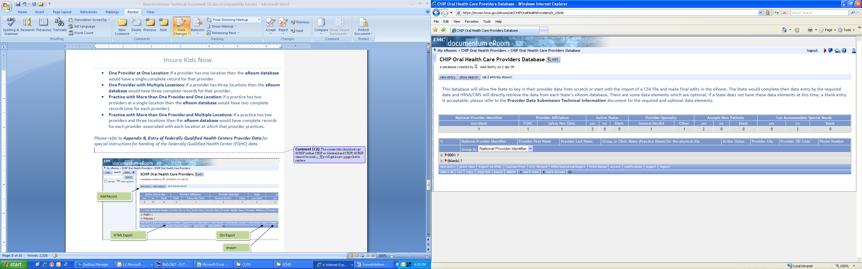Click show search in eRoom database
This screenshot has height=269, width=862.
[469, 77]
